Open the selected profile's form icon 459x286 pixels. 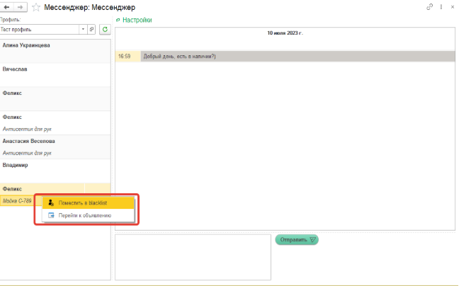click(x=91, y=30)
